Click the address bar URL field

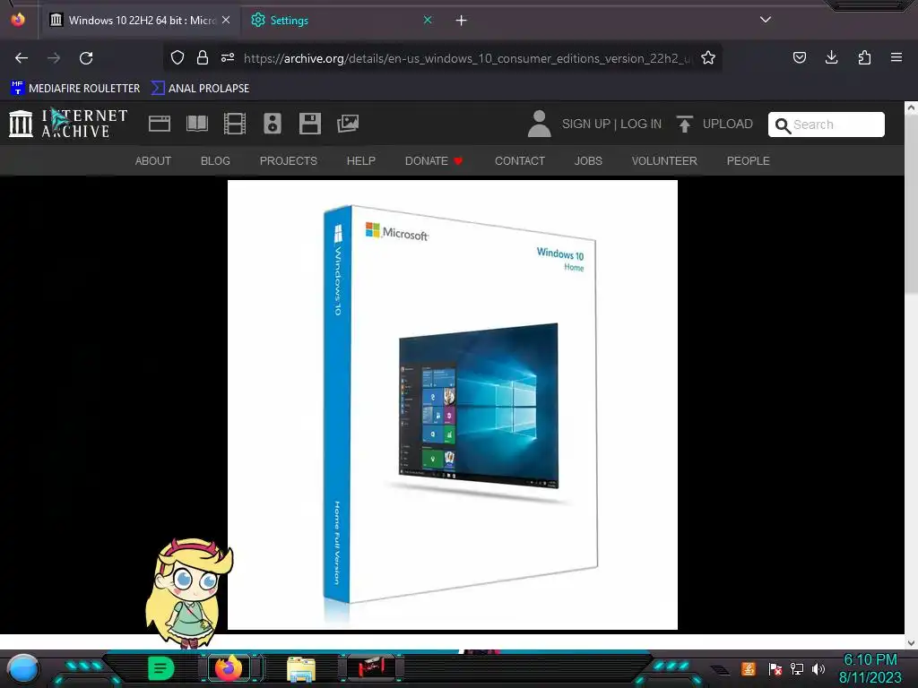(x=467, y=58)
